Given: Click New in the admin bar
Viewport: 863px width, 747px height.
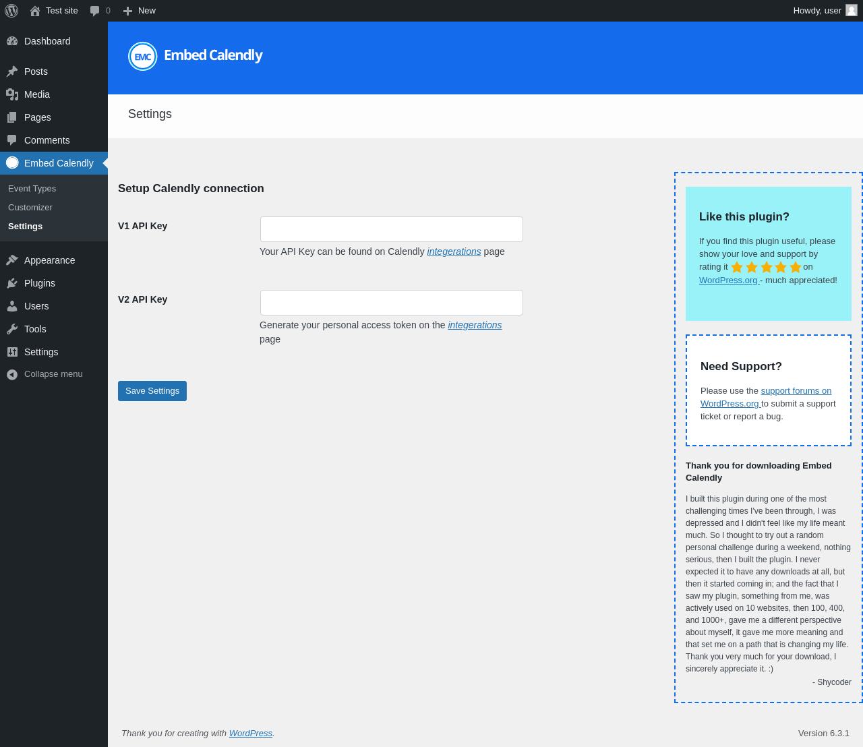Looking at the screenshot, I should pos(139,11).
